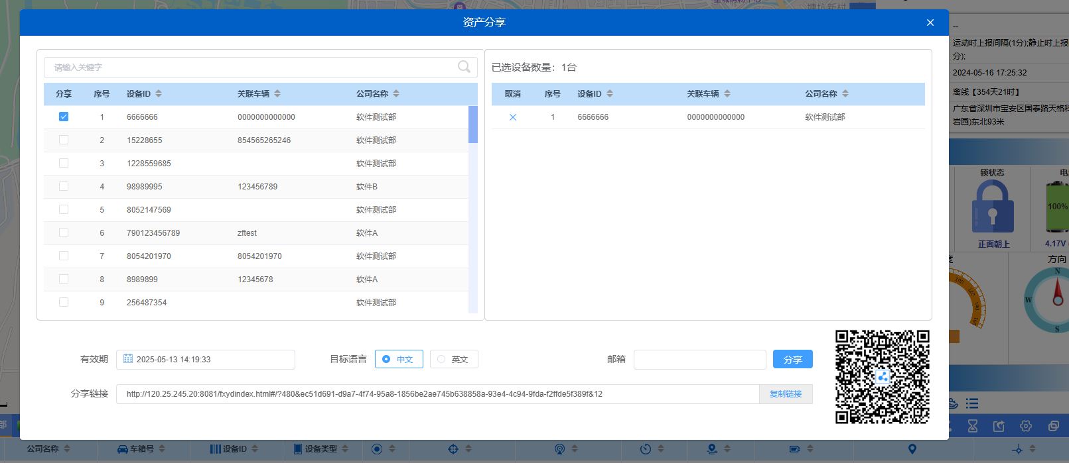Open the settings gear in bottom toolbar
This screenshot has width=1069, height=463.
click(1026, 426)
